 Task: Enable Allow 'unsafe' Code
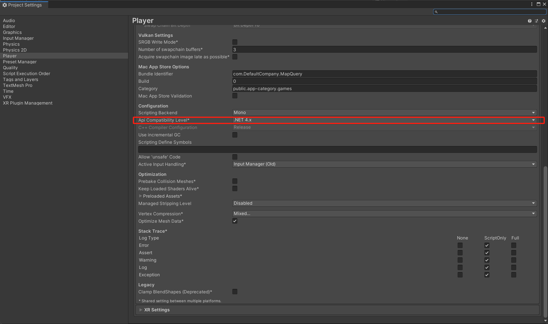tap(235, 157)
